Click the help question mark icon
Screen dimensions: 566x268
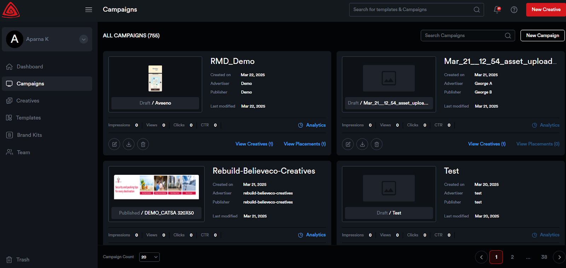point(514,10)
